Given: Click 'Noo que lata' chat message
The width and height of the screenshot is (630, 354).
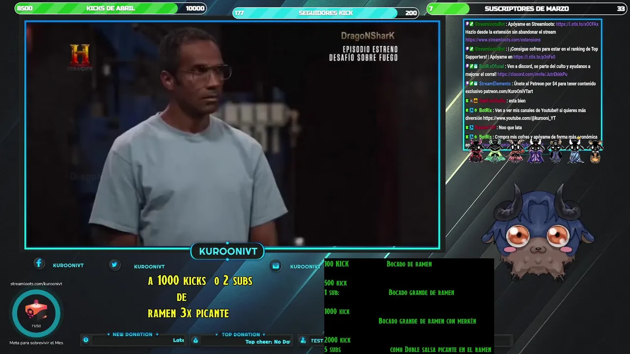Looking at the screenshot, I should (510, 127).
